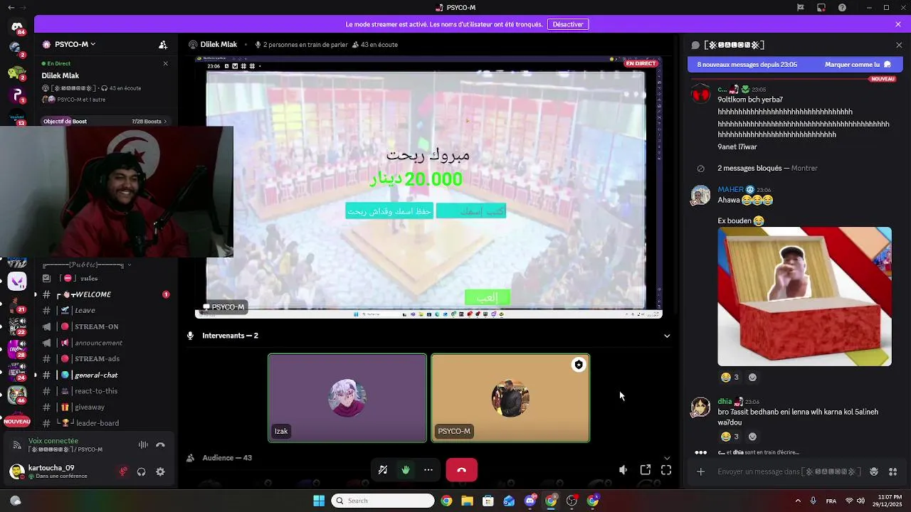Screen dimensions: 911x512
Task: Click NOUVEAU unread jump pill in sidebar
Action: [17, 422]
